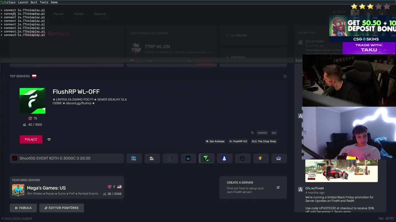Viewport: 396px width, 222px height.
Task: Open the CREATE A SERVER card
Action: (x=253, y=187)
